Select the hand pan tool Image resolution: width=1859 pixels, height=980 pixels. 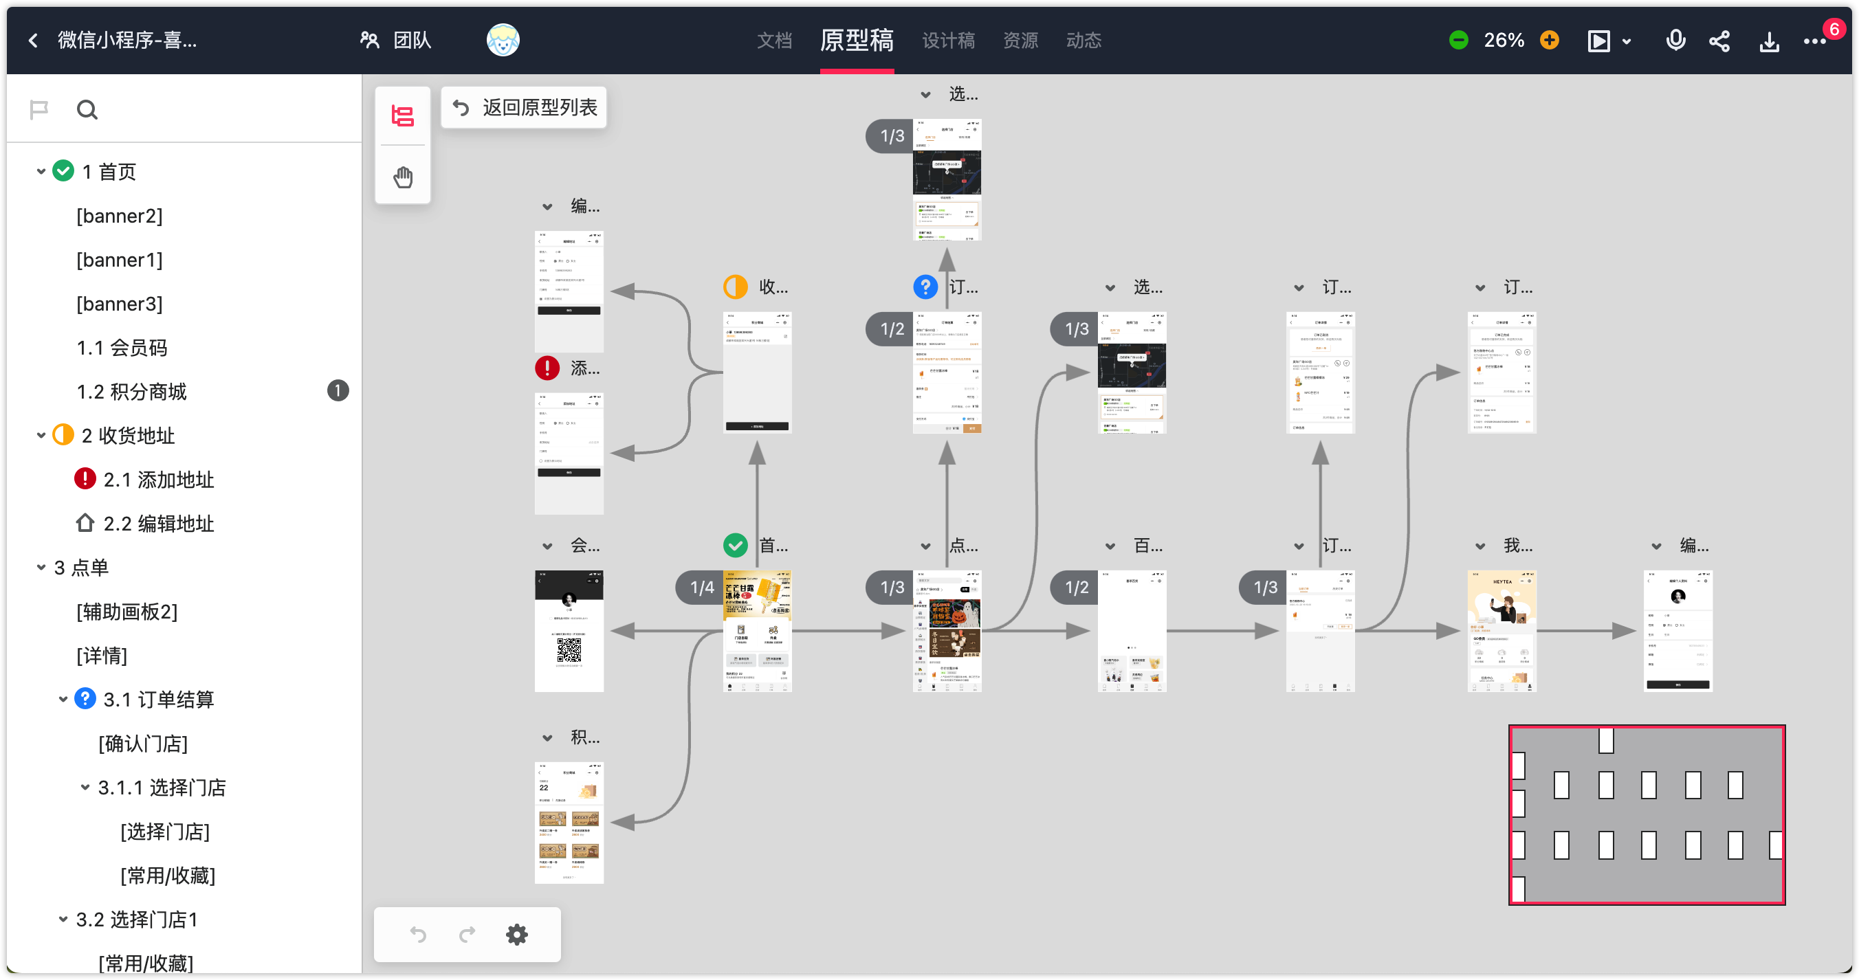point(403,177)
